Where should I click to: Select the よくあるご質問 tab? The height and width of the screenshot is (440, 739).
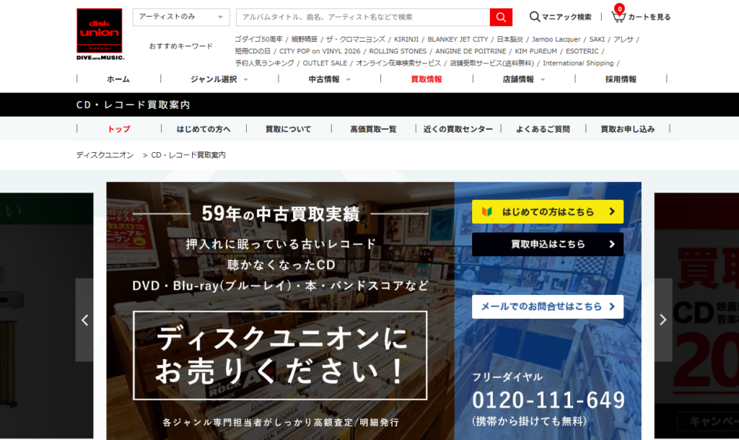[543, 128]
